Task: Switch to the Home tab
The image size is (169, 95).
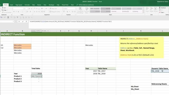Action: tap(6, 5)
